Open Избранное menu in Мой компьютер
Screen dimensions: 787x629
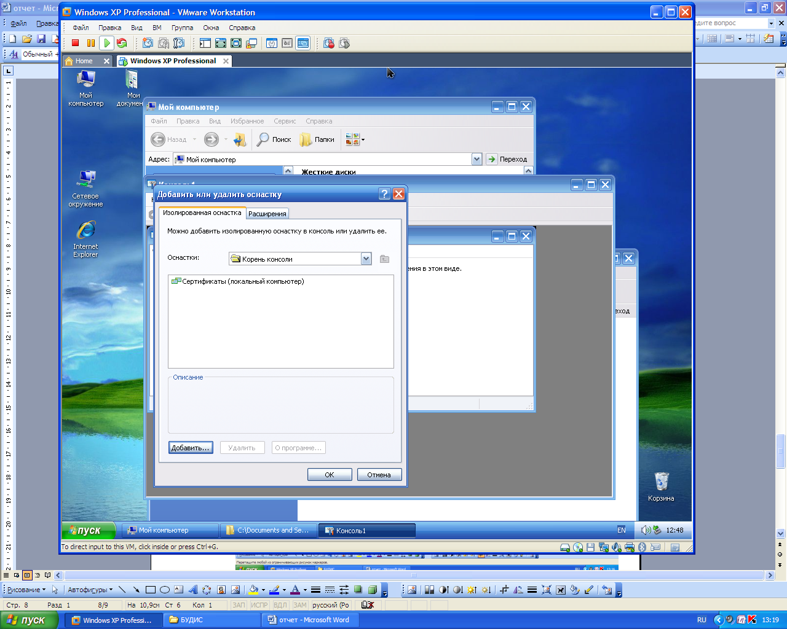point(247,121)
